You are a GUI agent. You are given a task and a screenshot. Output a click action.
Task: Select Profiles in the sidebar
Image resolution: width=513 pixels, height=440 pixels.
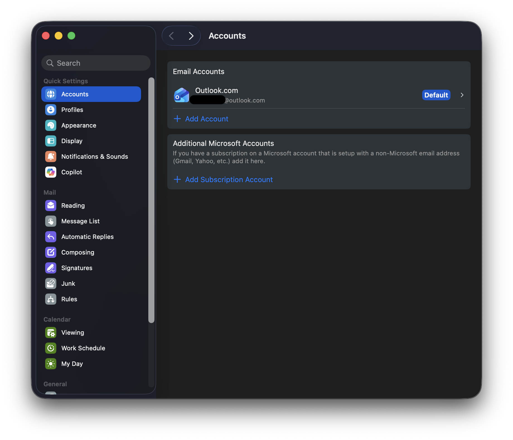91,110
